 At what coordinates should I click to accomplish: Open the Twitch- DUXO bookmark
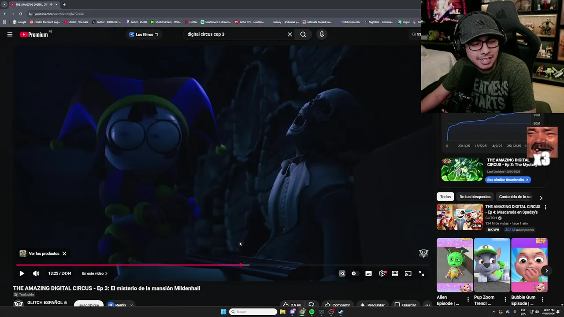pyautogui.click(x=137, y=22)
